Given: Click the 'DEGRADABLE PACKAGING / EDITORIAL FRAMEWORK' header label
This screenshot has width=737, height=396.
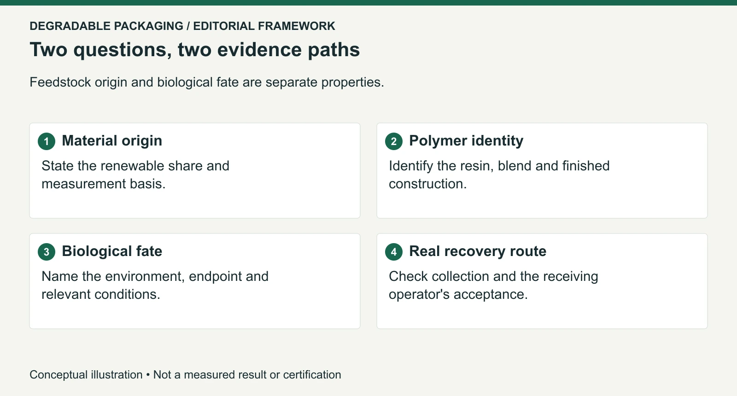Looking at the screenshot, I should [182, 26].
